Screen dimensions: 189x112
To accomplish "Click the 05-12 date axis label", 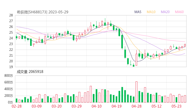I will point(157,106).
